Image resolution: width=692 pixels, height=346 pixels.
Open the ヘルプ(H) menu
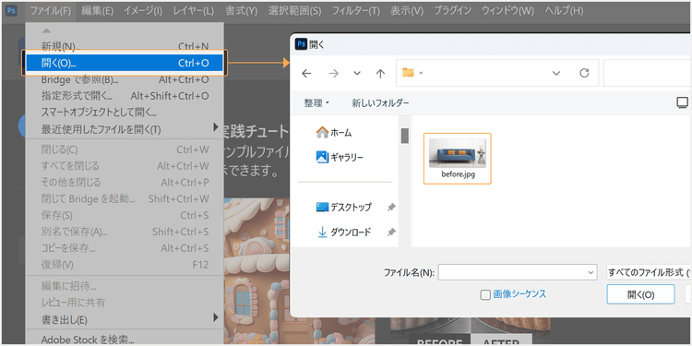[564, 11]
